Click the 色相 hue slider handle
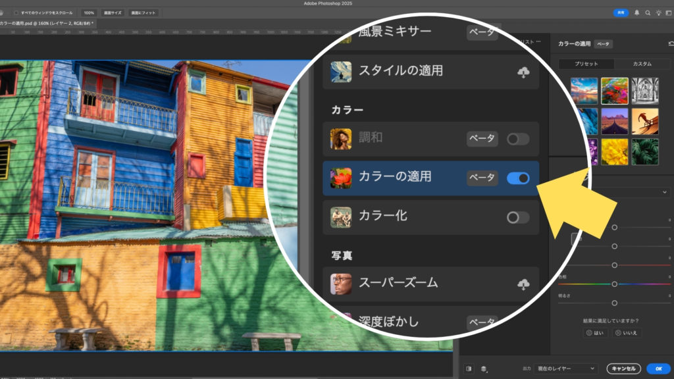This screenshot has height=379, width=674. pos(614,284)
